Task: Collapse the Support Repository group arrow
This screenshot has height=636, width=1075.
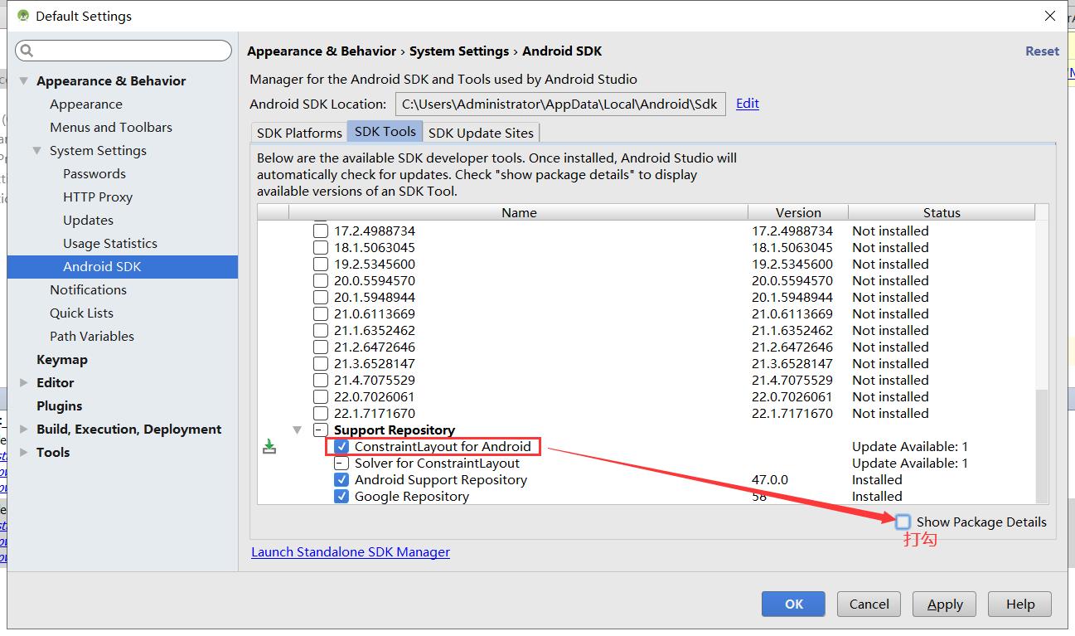Action: pyautogui.click(x=298, y=430)
